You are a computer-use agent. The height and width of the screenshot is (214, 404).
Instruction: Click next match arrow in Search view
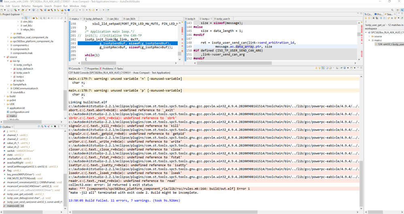pyautogui.click(x=366, y=18)
